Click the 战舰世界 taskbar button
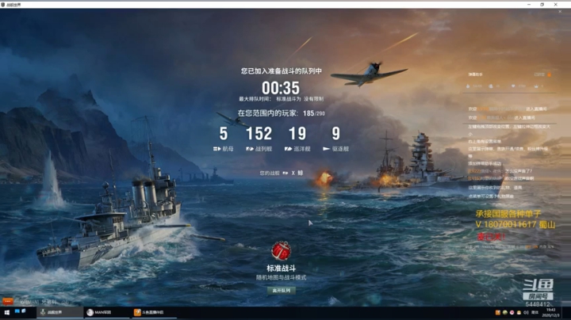Screen dimensions: 571x320 (x=60, y=312)
